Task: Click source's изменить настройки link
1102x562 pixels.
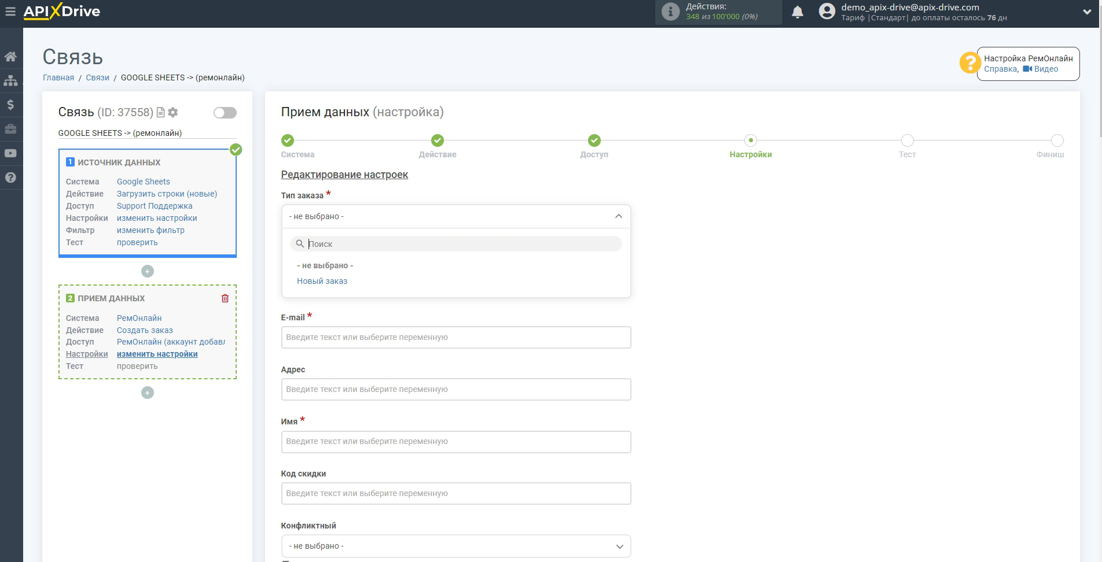Action: coord(157,218)
